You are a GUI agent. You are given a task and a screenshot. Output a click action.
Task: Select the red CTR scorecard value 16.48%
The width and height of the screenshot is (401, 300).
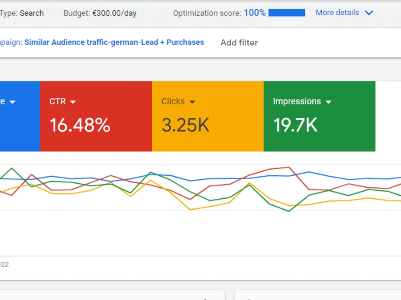(80, 125)
